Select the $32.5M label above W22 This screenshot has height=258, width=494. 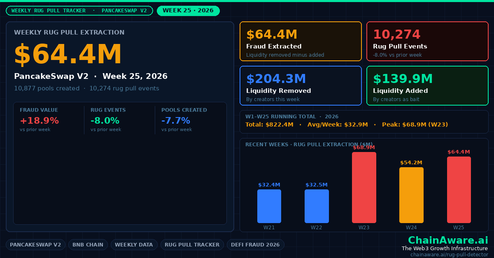tap(317, 185)
